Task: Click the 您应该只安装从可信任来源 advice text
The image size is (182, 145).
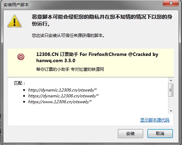Action: point(68,35)
